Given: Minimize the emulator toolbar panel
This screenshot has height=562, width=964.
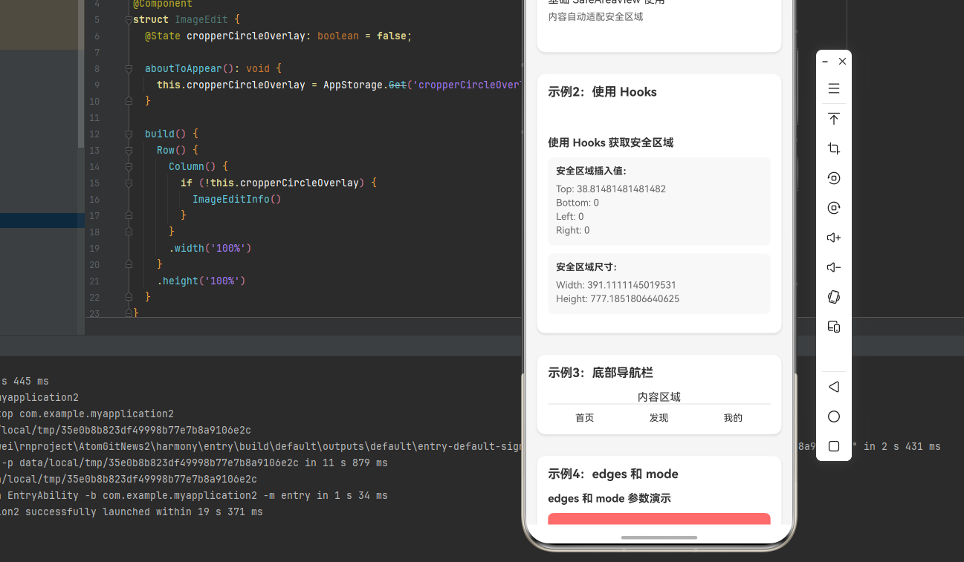Looking at the screenshot, I should 825,62.
